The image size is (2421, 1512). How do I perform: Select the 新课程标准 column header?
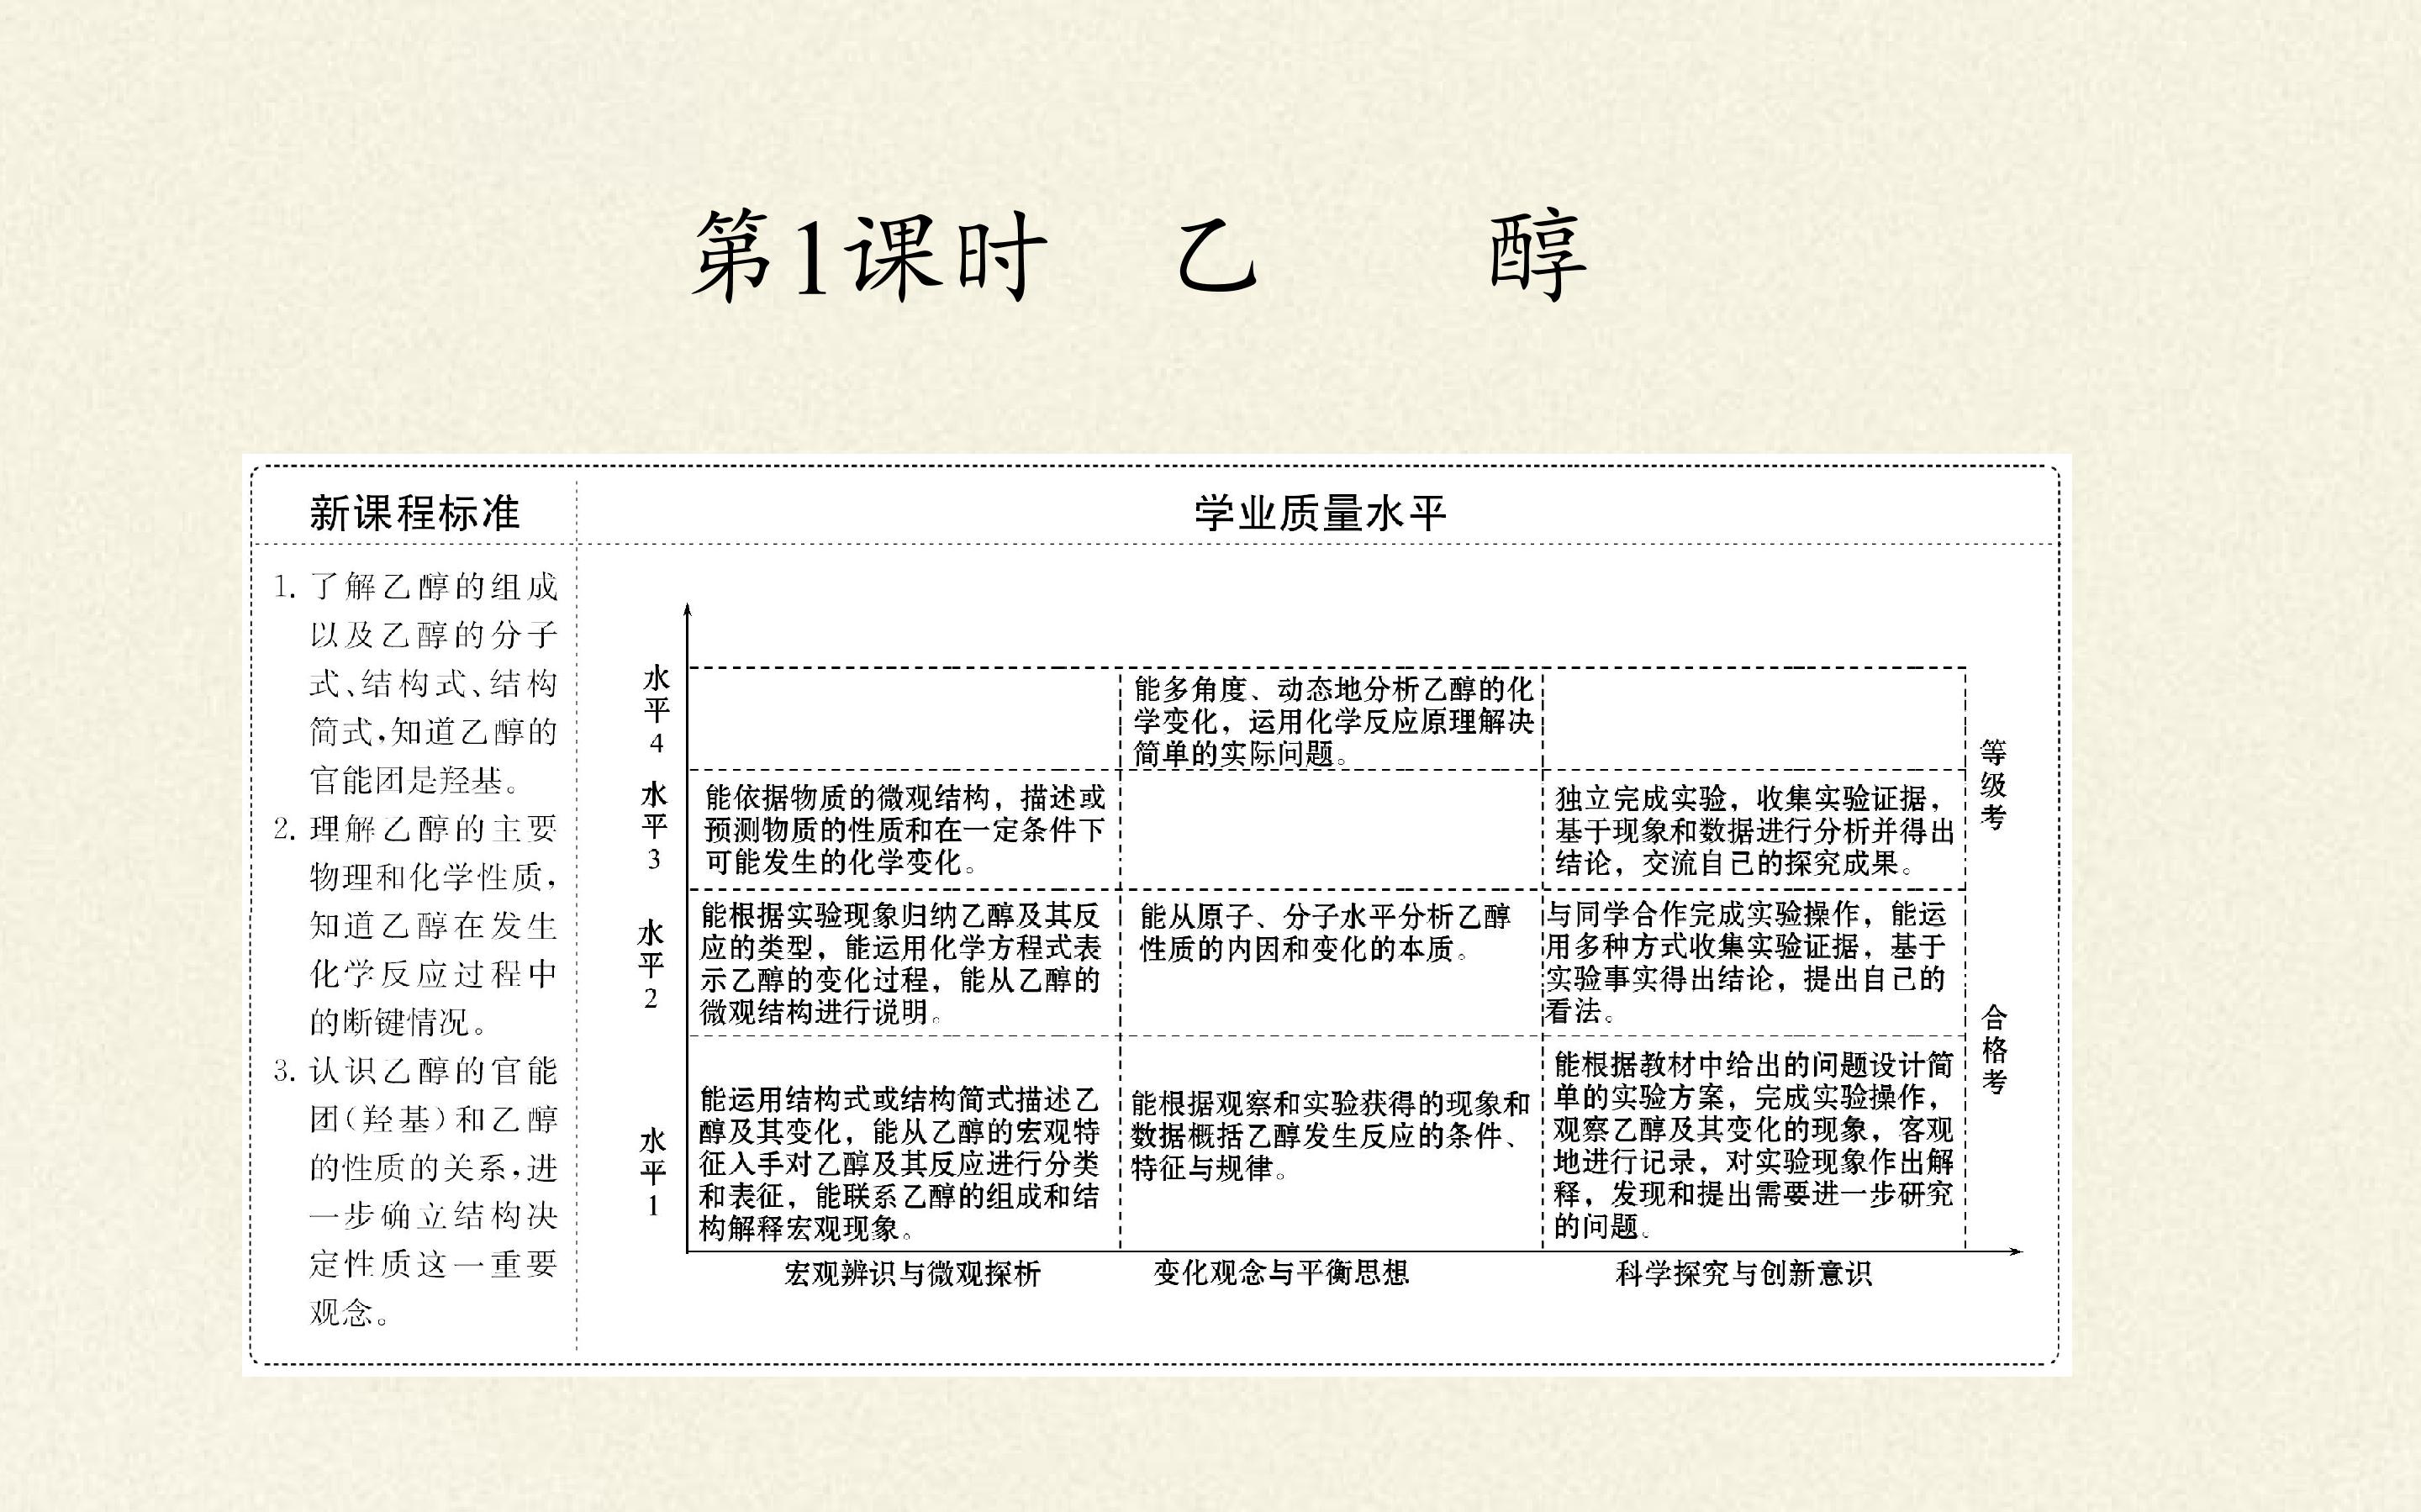[x=415, y=513]
